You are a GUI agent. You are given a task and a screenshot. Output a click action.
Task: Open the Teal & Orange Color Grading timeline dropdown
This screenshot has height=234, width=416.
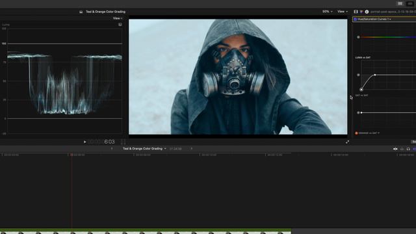tap(144, 149)
